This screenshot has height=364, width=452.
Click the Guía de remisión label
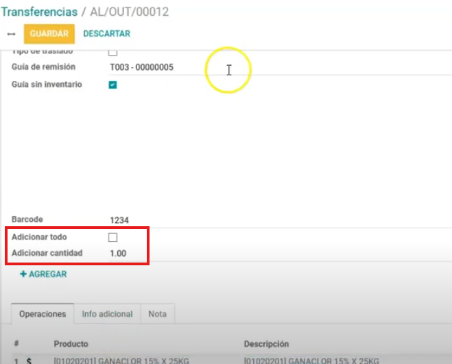(43, 67)
